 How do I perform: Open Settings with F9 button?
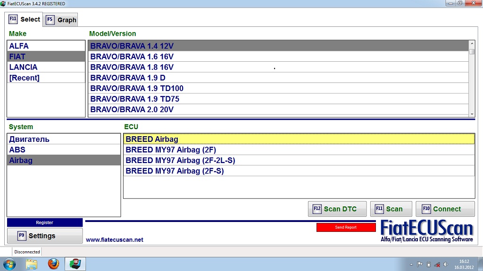click(x=45, y=236)
